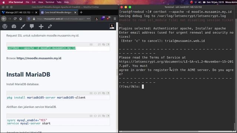
Task: Click trial@musaamin.web.id in terminal
Action: pyautogui.click(x=185, y=41)
